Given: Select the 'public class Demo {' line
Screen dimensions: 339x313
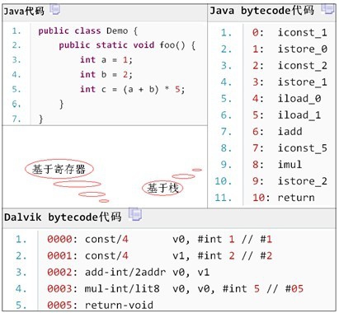Looking at the screenshot, I should click(x=87, y=30).
